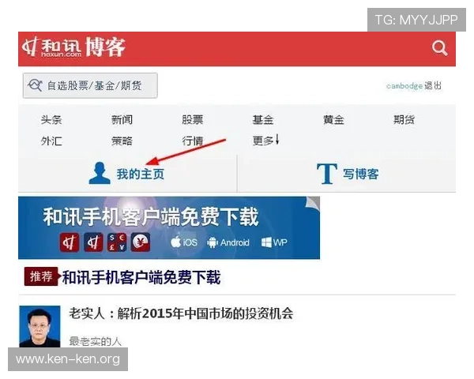Click the dark blue Hexun app icon in the banner
The height and width of the screenshot is (379, 474).
pos(93,242)
